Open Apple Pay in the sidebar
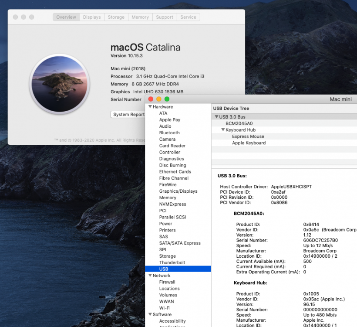 click(x=170, y=120)
